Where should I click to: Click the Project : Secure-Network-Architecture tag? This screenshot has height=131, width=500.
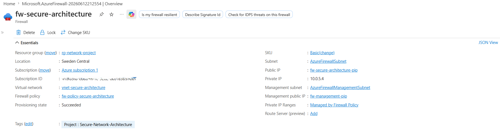[98, 125]
